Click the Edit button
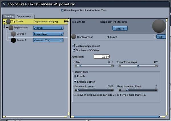Viewport: 171px width, 121px height. point(161,37)
